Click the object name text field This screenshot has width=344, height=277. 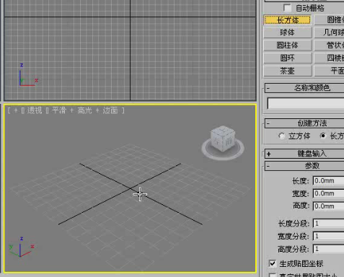tap(306, 104)
